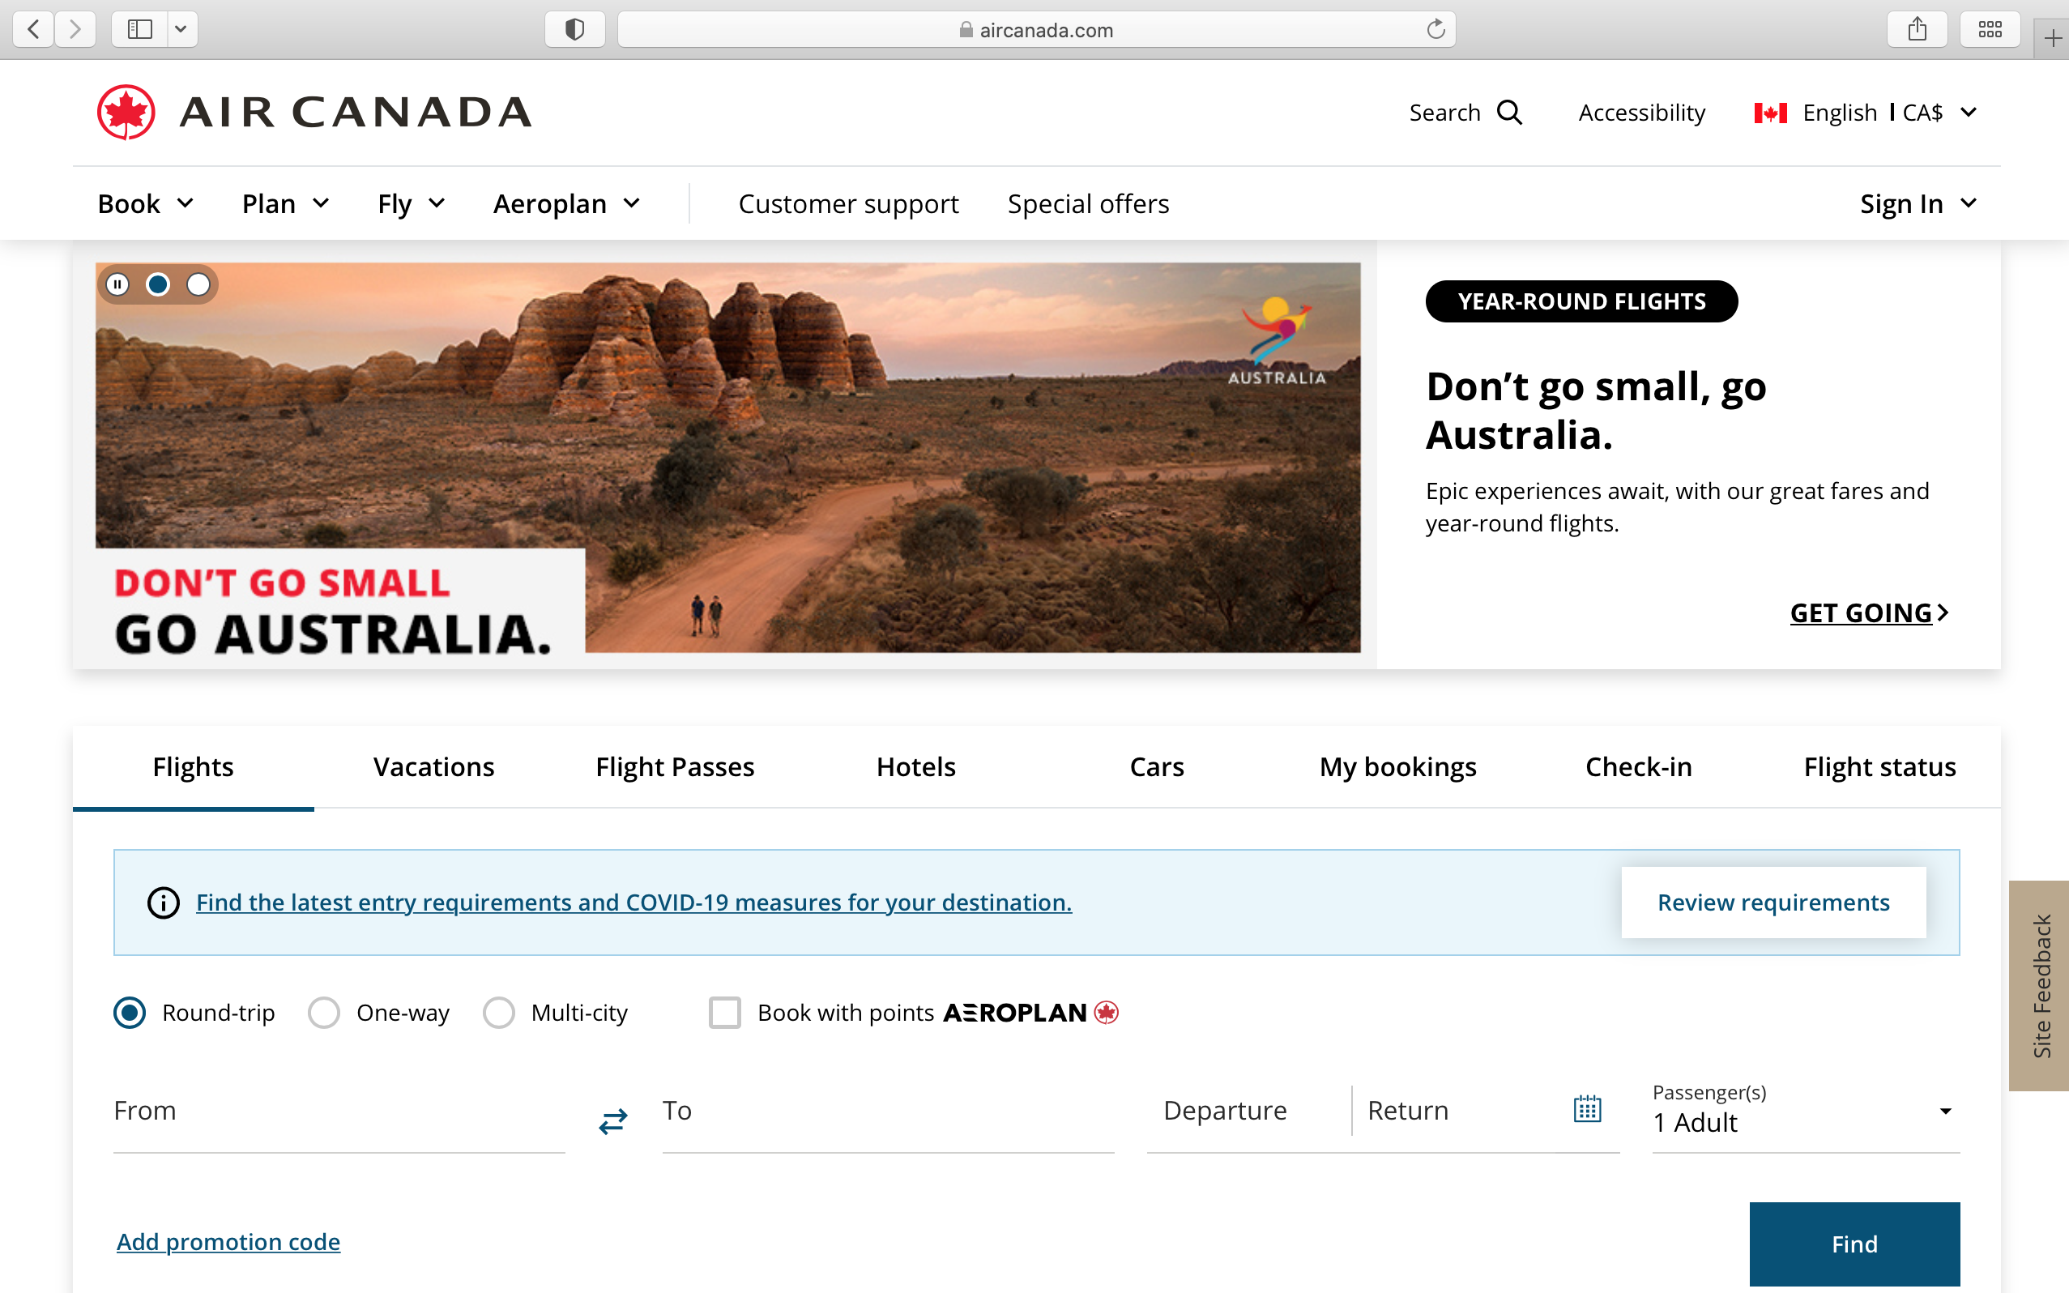Open the Flight status tab
The image size is (2069, 1293).
pos(1879,766)
